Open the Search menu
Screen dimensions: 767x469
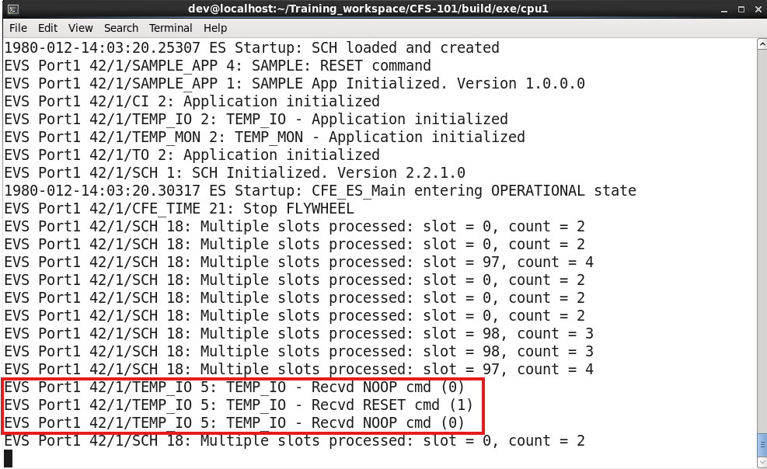click(120, 28)
